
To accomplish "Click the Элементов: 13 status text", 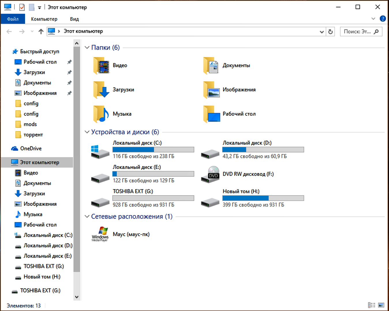I will pyautogui.click(x=24, y=306).
